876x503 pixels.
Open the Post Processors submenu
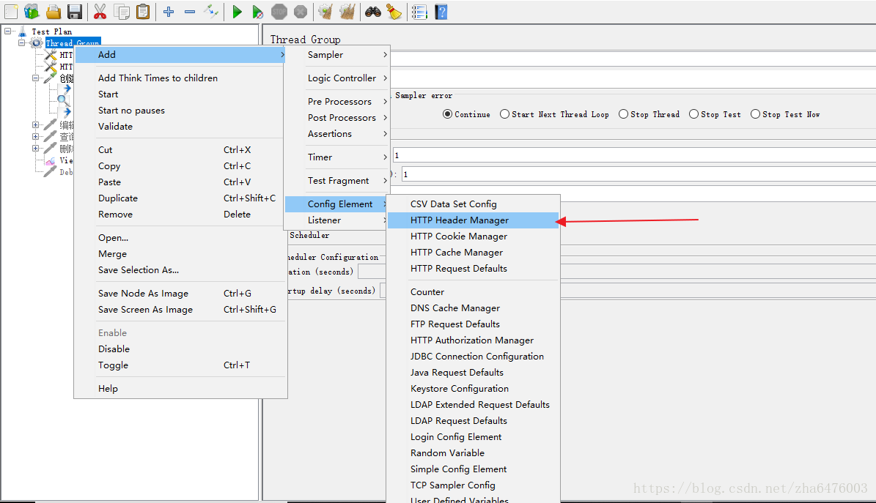pyautogui.click(x=336, y=118)
